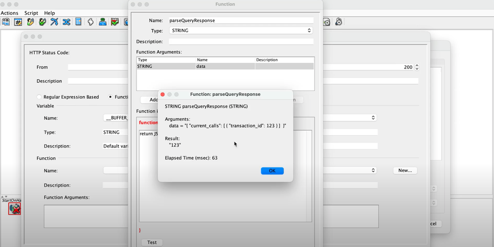Click the white scroll-shaped toolbar icon
The width and height of the screenshot is (494, 247).
(x=90, y=22)
